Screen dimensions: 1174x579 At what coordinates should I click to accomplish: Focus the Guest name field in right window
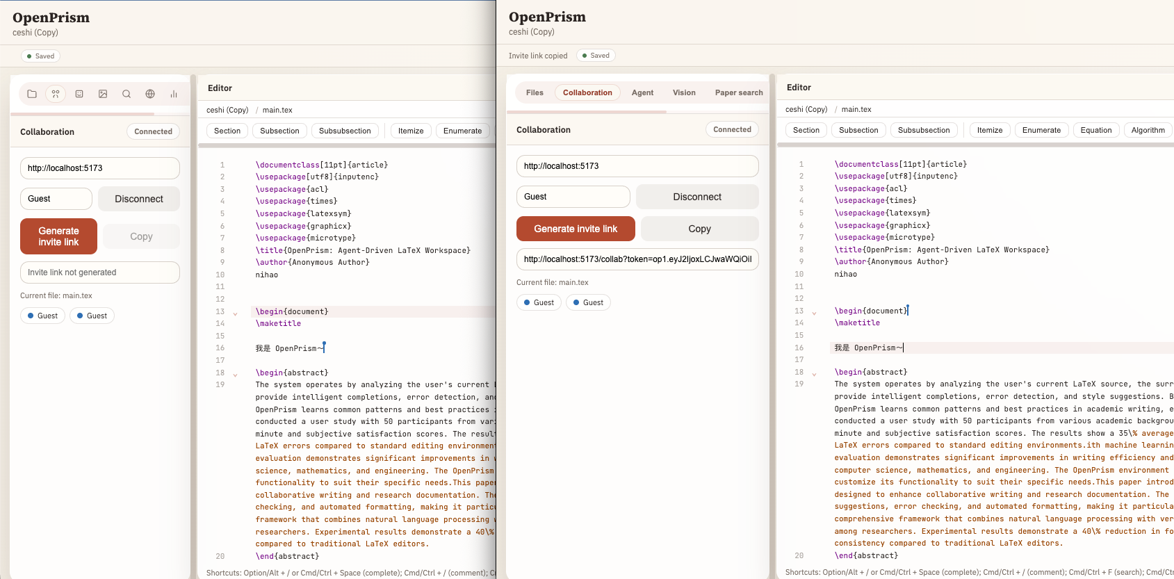click(573, 197)
